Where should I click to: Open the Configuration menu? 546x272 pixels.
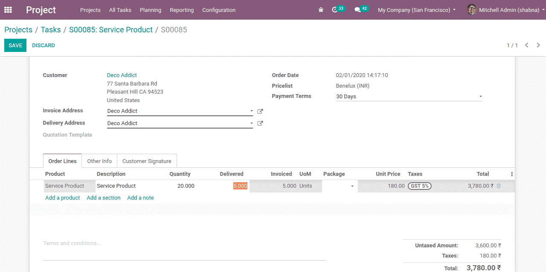[219, 10]
